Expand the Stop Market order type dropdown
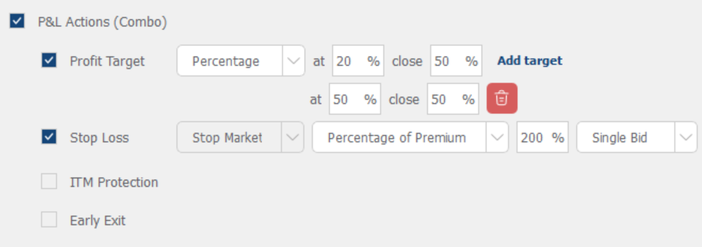Image resolution: width=702 pixels, height=247 pixels. (x=229, y=138)
